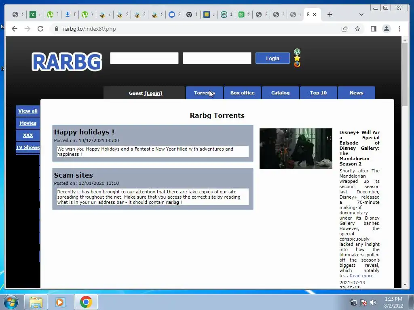The width and height of the screenshot is (414, 310).
Task: Click Read more on the Disney+ article
Action: [361, 276]
